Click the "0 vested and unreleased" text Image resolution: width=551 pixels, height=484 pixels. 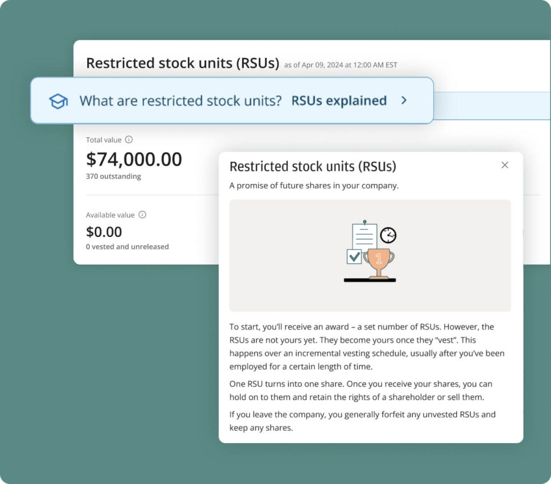127,247
